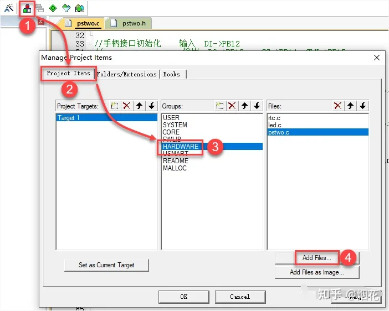Viewport: 389px width, 311px height.
Task: Move selected file down
Action: 362,106
